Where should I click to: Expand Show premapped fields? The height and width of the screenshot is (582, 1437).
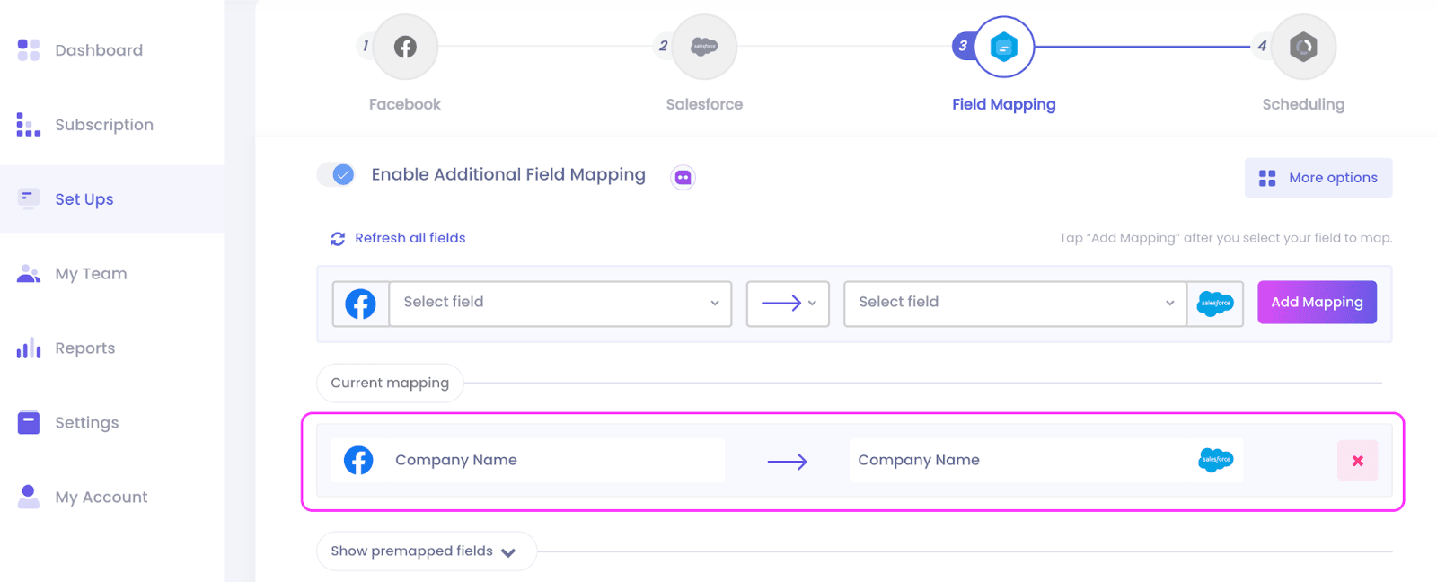[x=425, y=551]
